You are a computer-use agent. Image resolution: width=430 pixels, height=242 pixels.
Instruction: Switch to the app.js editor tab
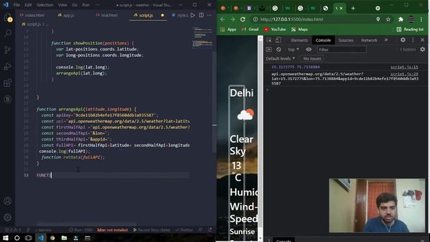point(66,15)
